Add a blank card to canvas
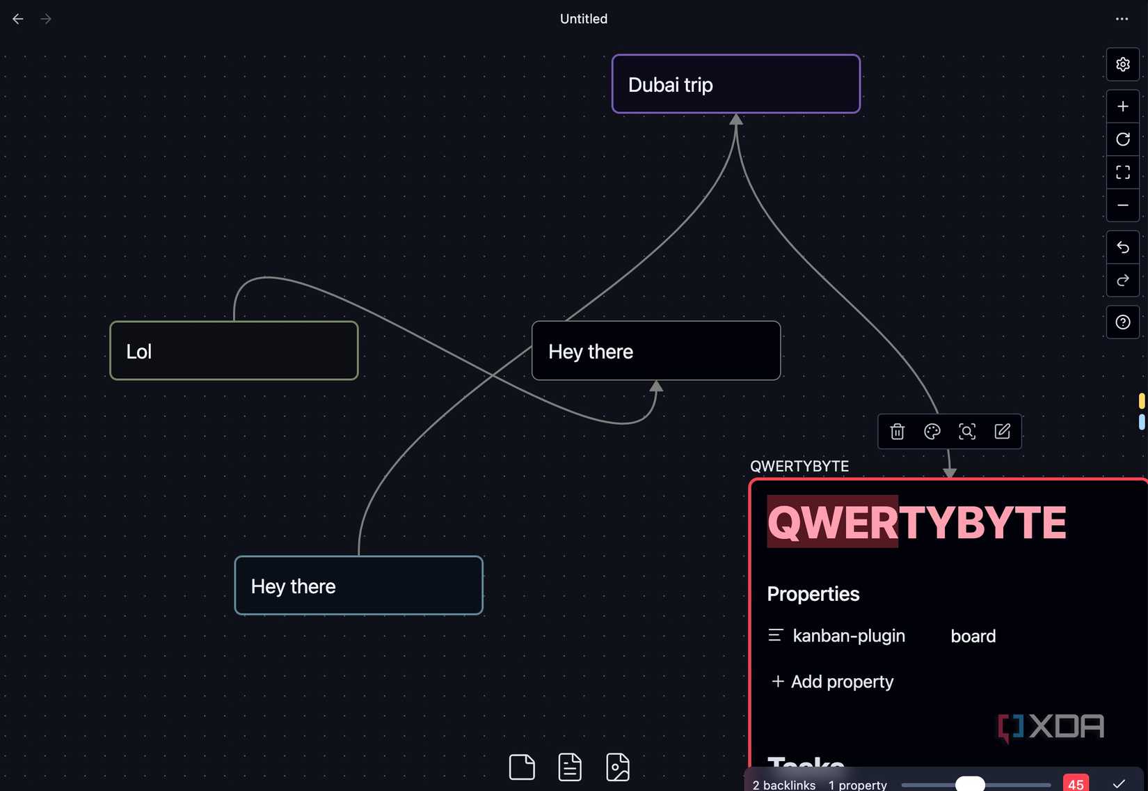The image size is (1148, 791). click(522, 767)
